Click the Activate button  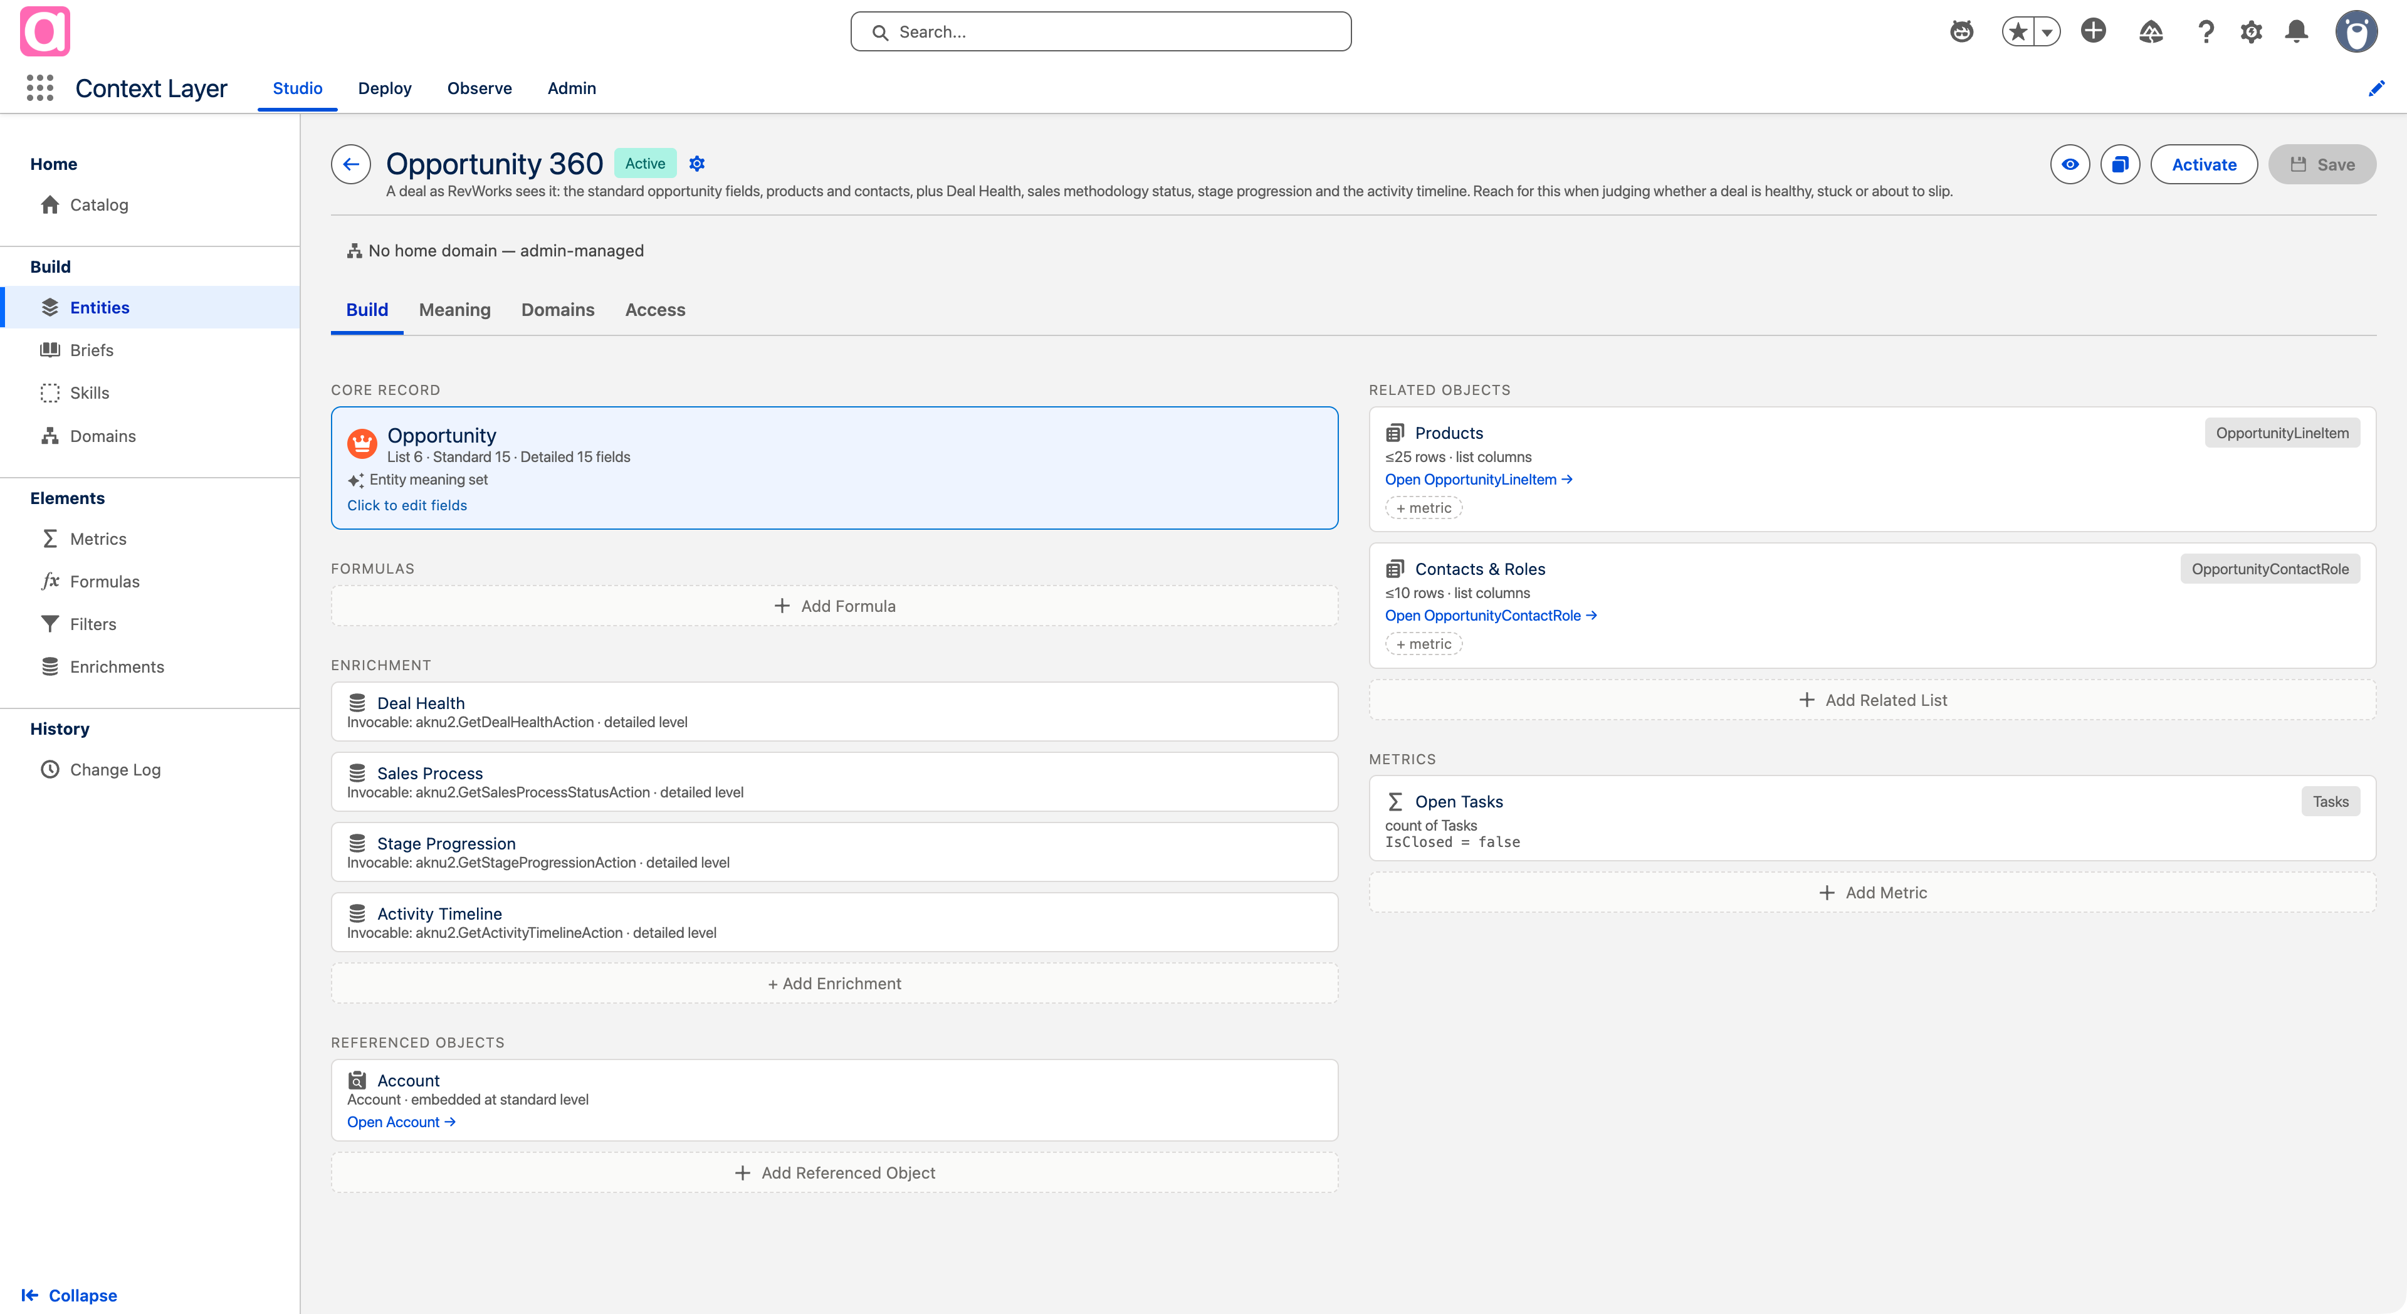click(2203, 164)
